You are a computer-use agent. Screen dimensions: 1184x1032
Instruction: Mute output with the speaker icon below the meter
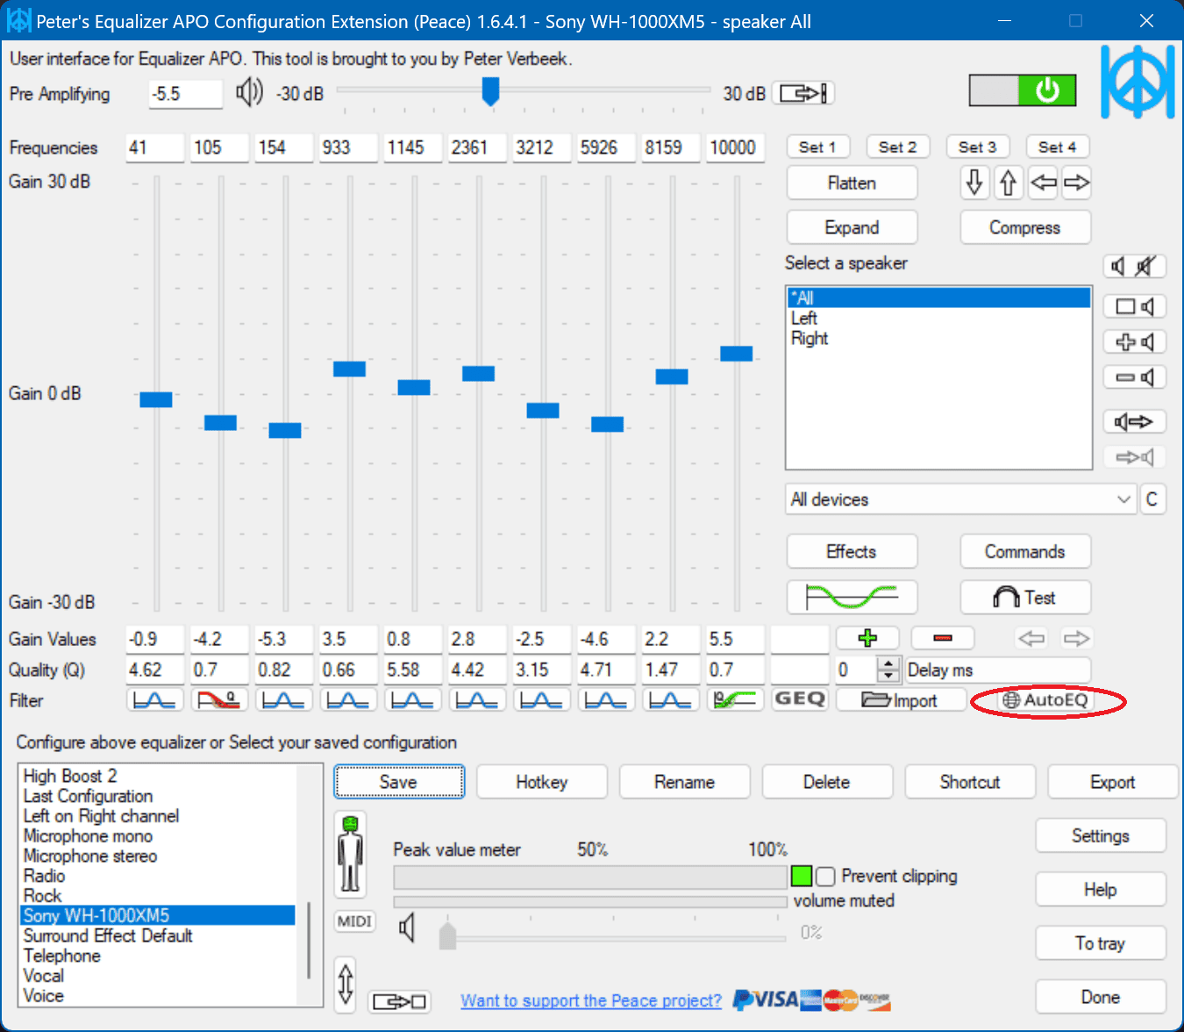(x=407, y=928)
